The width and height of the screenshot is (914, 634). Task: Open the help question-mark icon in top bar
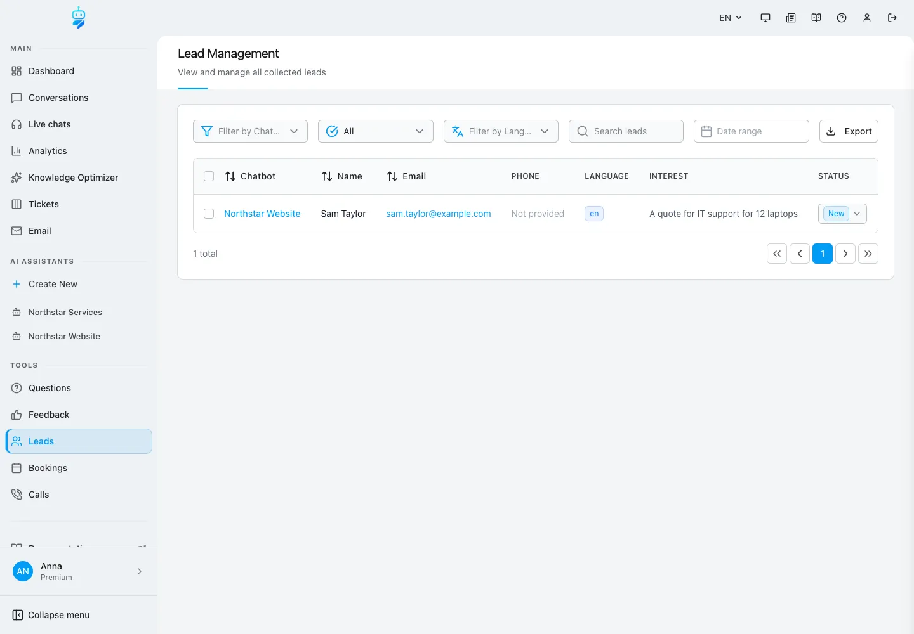pos(842,18)
